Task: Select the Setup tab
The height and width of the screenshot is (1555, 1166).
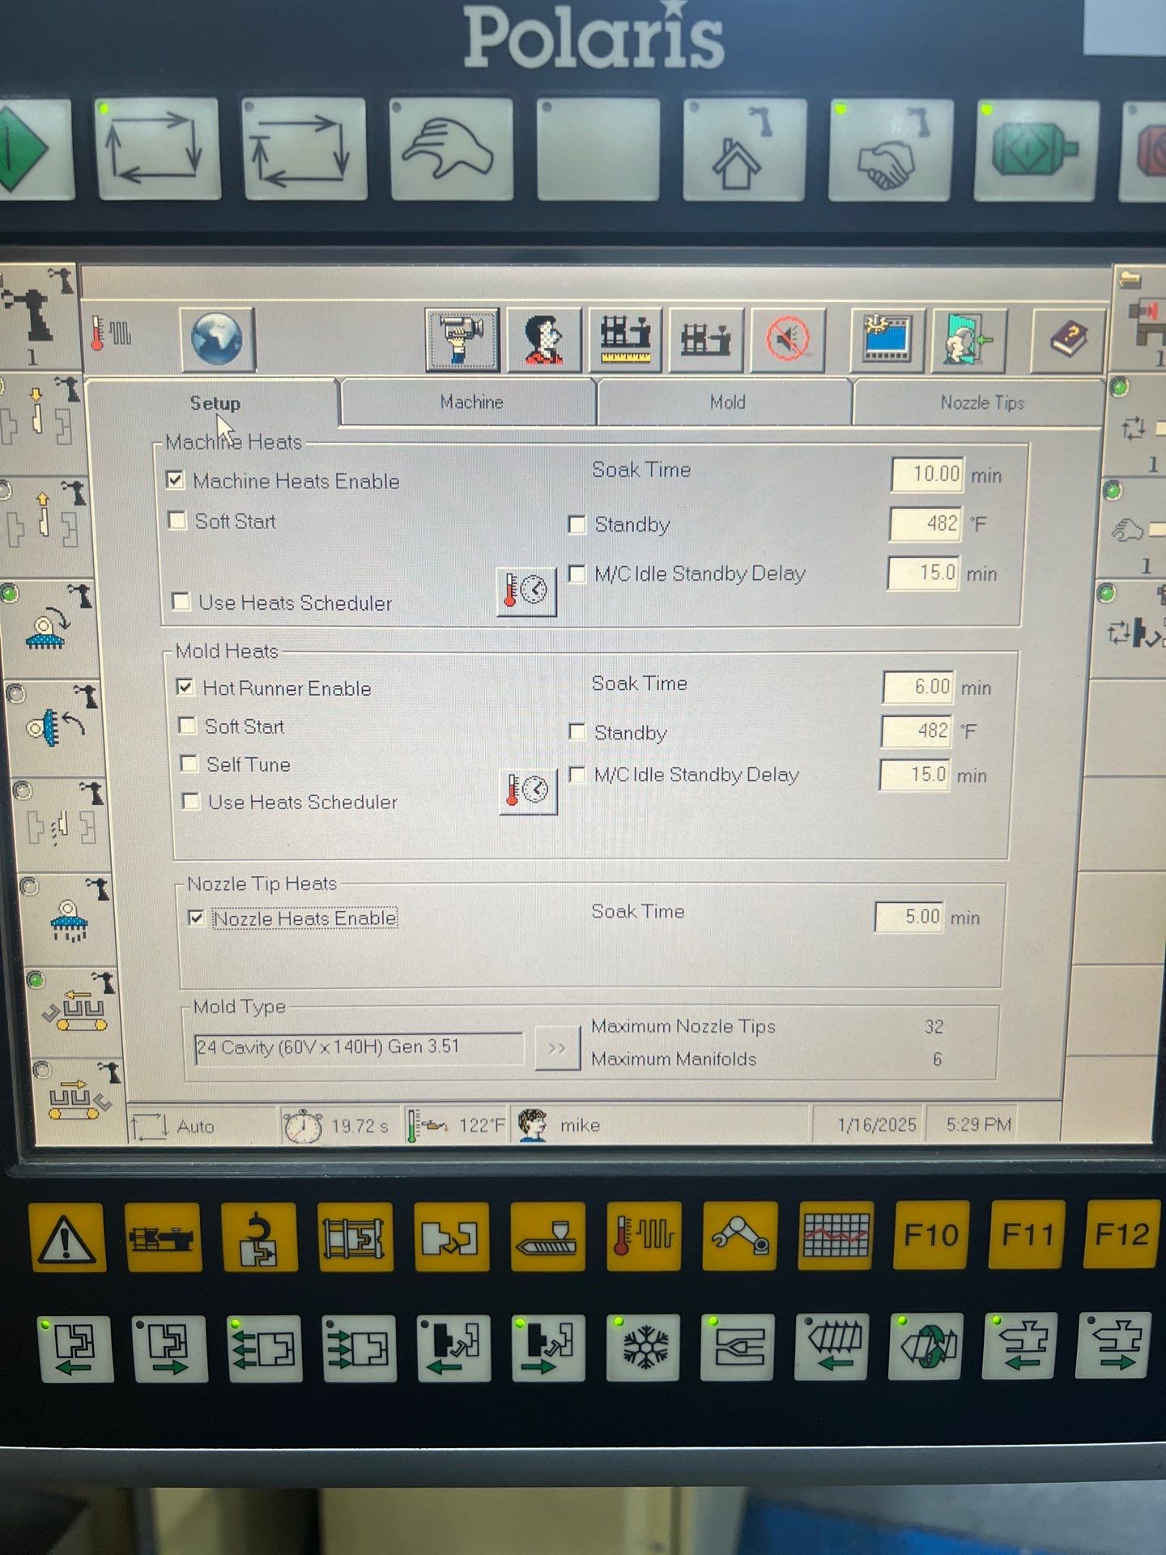Action: coord(215,403)
